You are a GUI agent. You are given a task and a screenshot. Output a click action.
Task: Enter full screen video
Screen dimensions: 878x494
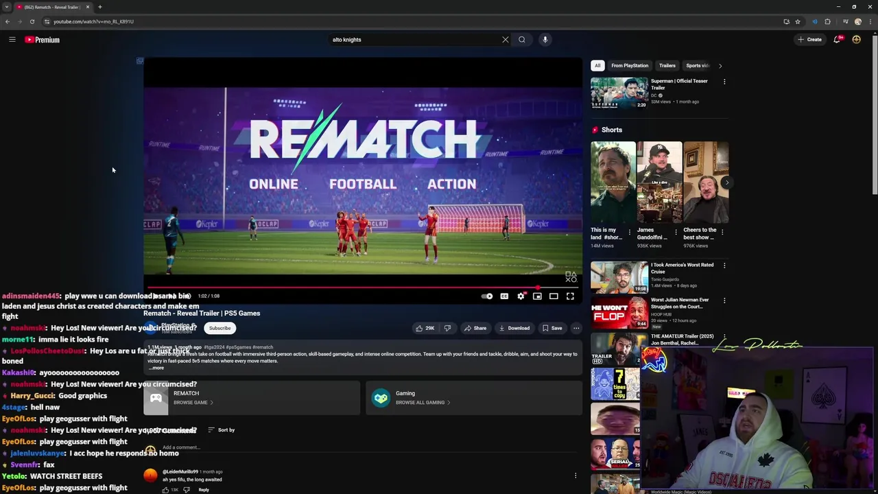(570, 296)
